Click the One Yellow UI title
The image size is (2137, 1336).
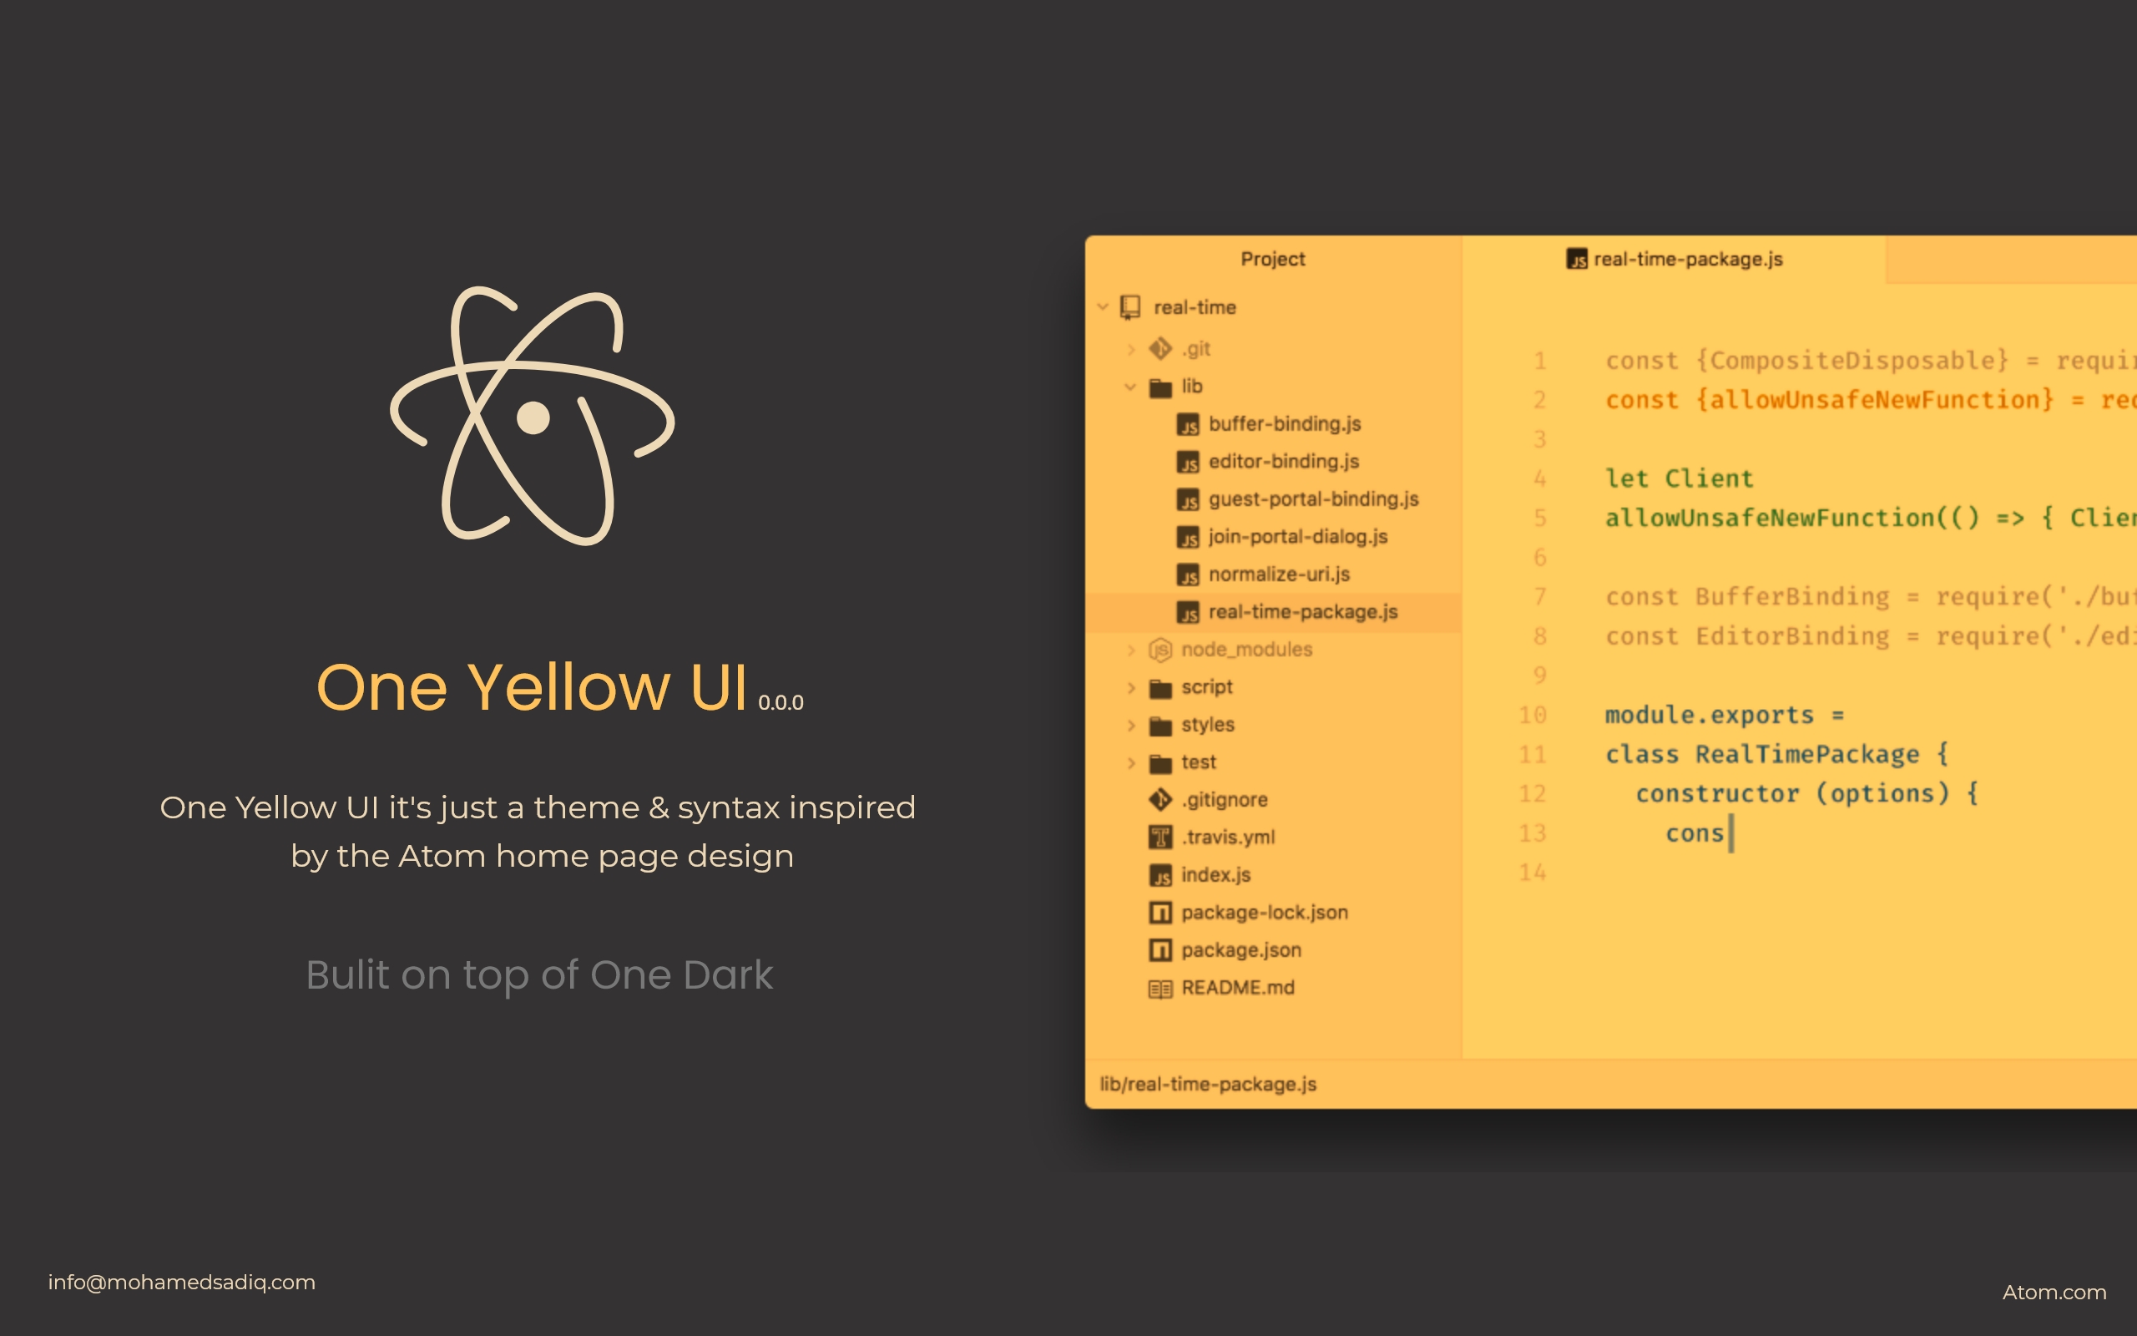[x=532, y=686]
